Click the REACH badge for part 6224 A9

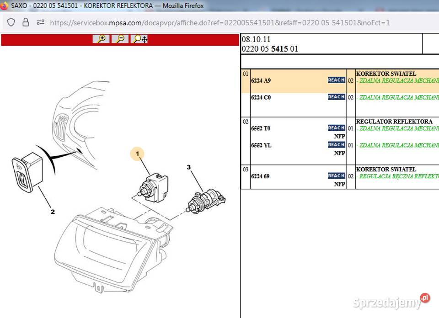pyautogui.click(x=336, y=80)
